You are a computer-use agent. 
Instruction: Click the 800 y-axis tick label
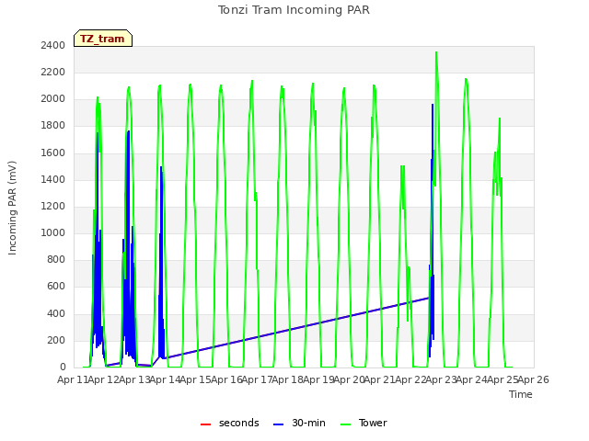tap(56, 259)
